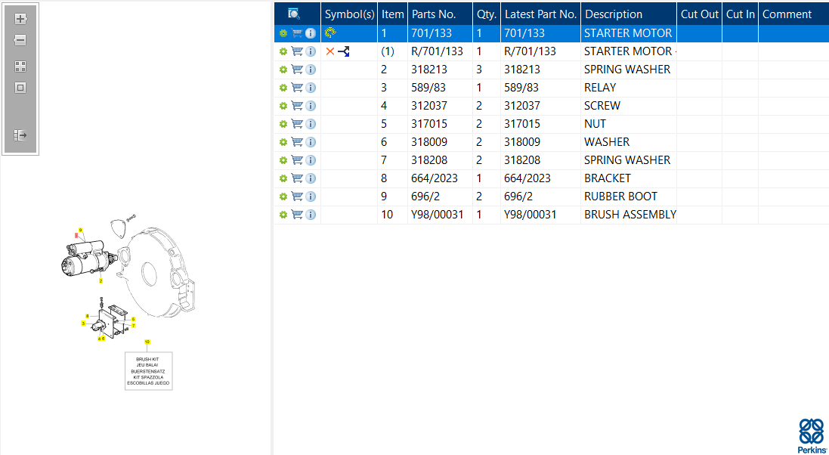Click the Comment column header

(x=787, y=14)
